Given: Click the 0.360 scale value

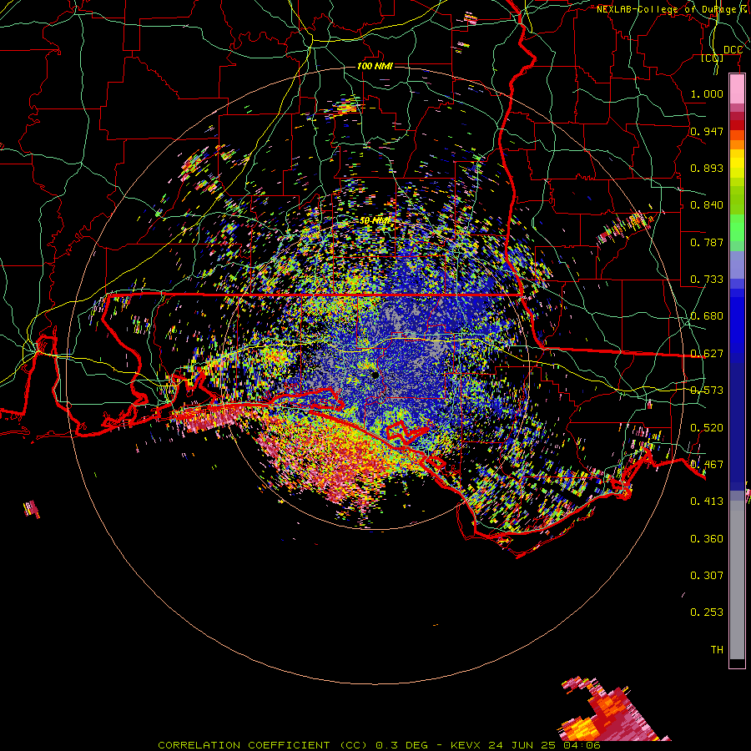Looking at the screenshot, I should coord(707,539).
